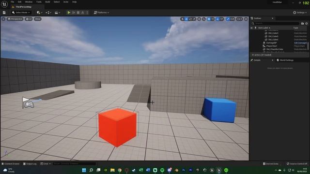Focus the console command input field

[x=74, y=164]
